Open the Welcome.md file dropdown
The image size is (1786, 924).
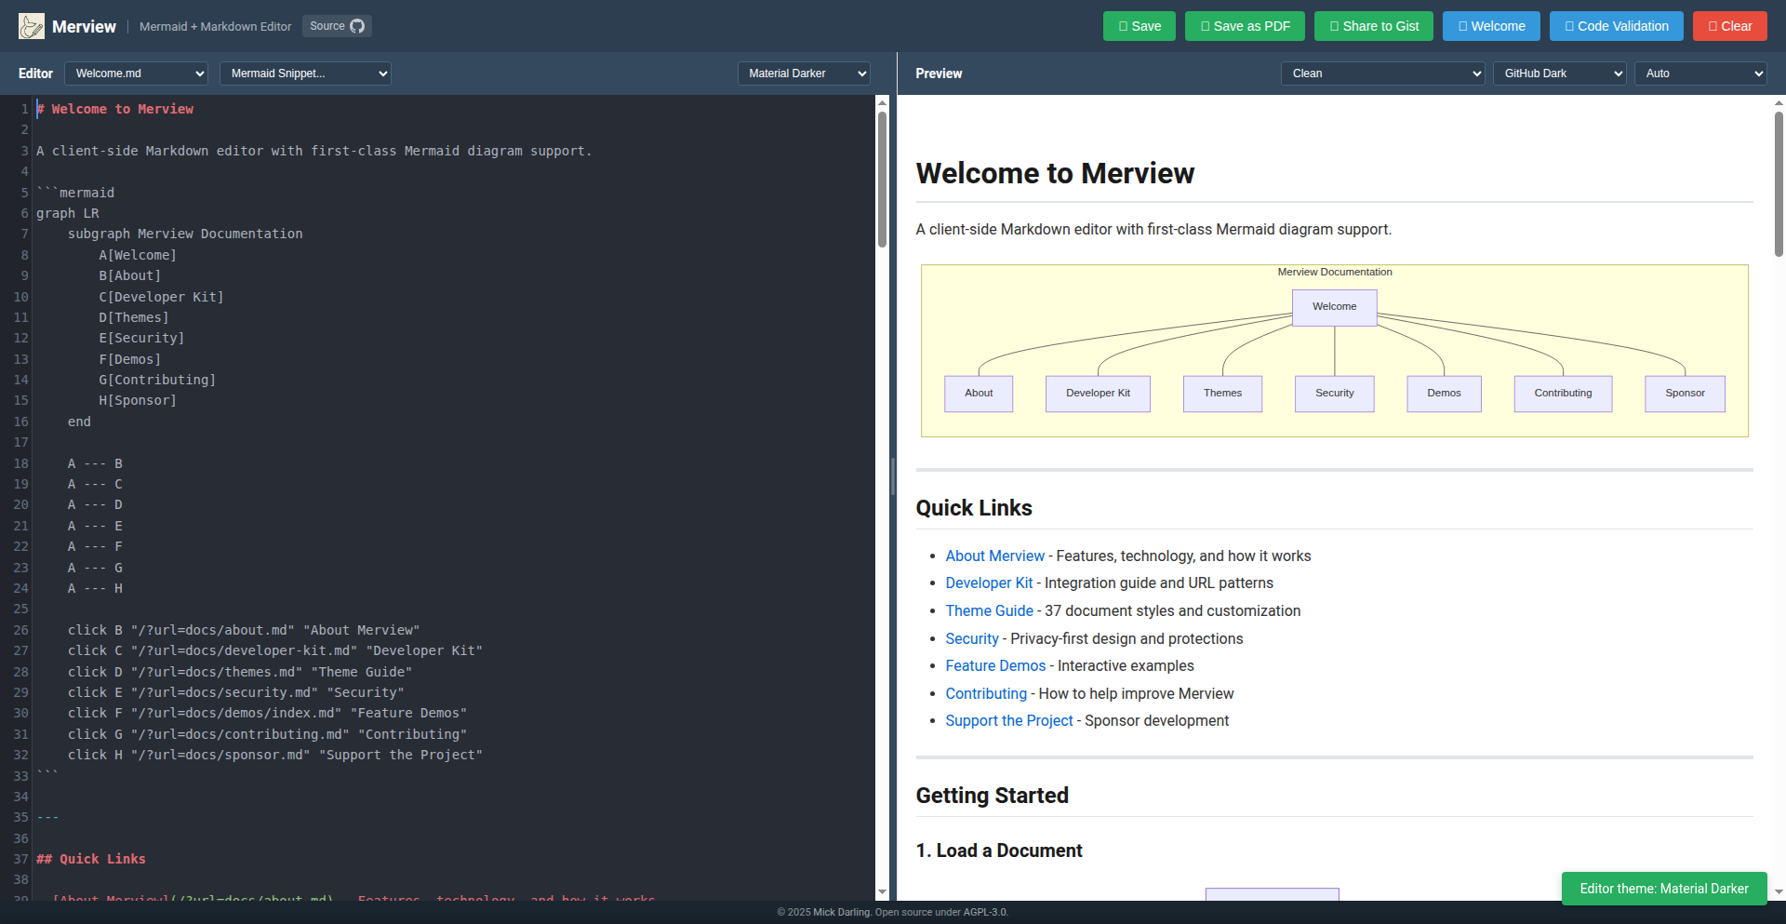(x=136, y=74)
